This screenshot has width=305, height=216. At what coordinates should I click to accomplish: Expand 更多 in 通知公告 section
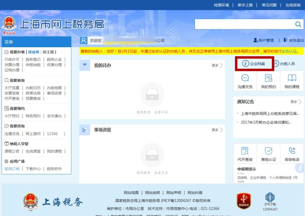(296, 102)
